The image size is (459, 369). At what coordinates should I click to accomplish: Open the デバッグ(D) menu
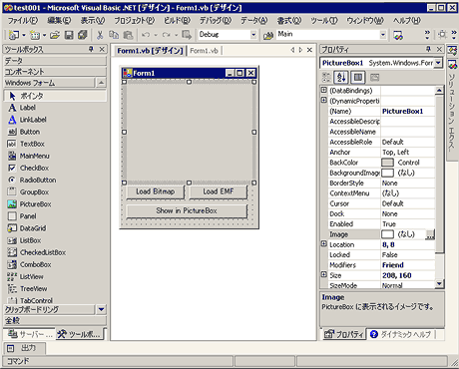(x=216, y=21)
